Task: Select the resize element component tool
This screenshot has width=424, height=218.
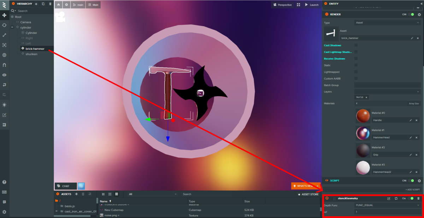Action: coord(4,45)
